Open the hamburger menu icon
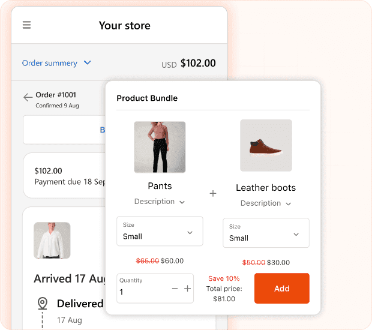The image size is (372, 330). (x=26, y=25)
